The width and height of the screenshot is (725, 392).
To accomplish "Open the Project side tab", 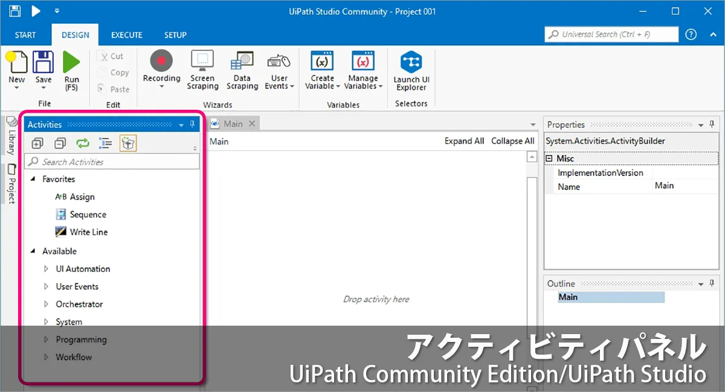I will pos(11,183).
